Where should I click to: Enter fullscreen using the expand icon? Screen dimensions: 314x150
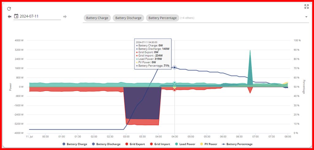point(306,6)
